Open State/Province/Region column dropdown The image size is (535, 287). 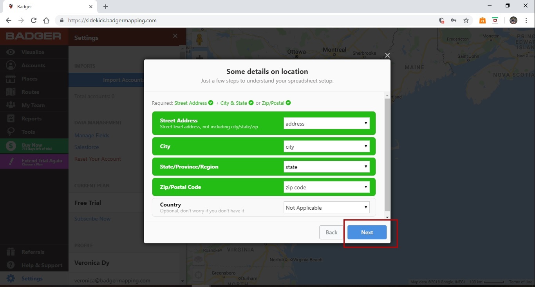click(x=327, y=167)
